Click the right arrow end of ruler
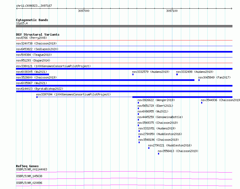The image size is (240, 189). (232, 8)
